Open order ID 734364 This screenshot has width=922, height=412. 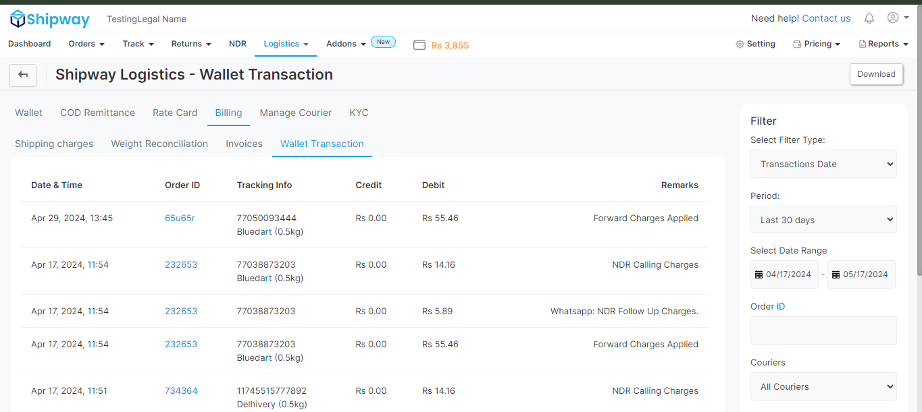181,391
